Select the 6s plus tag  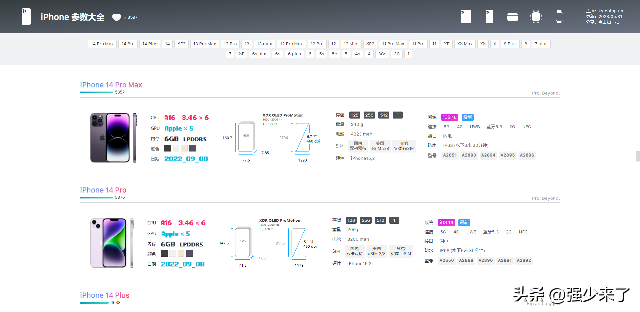pos(260,54)
